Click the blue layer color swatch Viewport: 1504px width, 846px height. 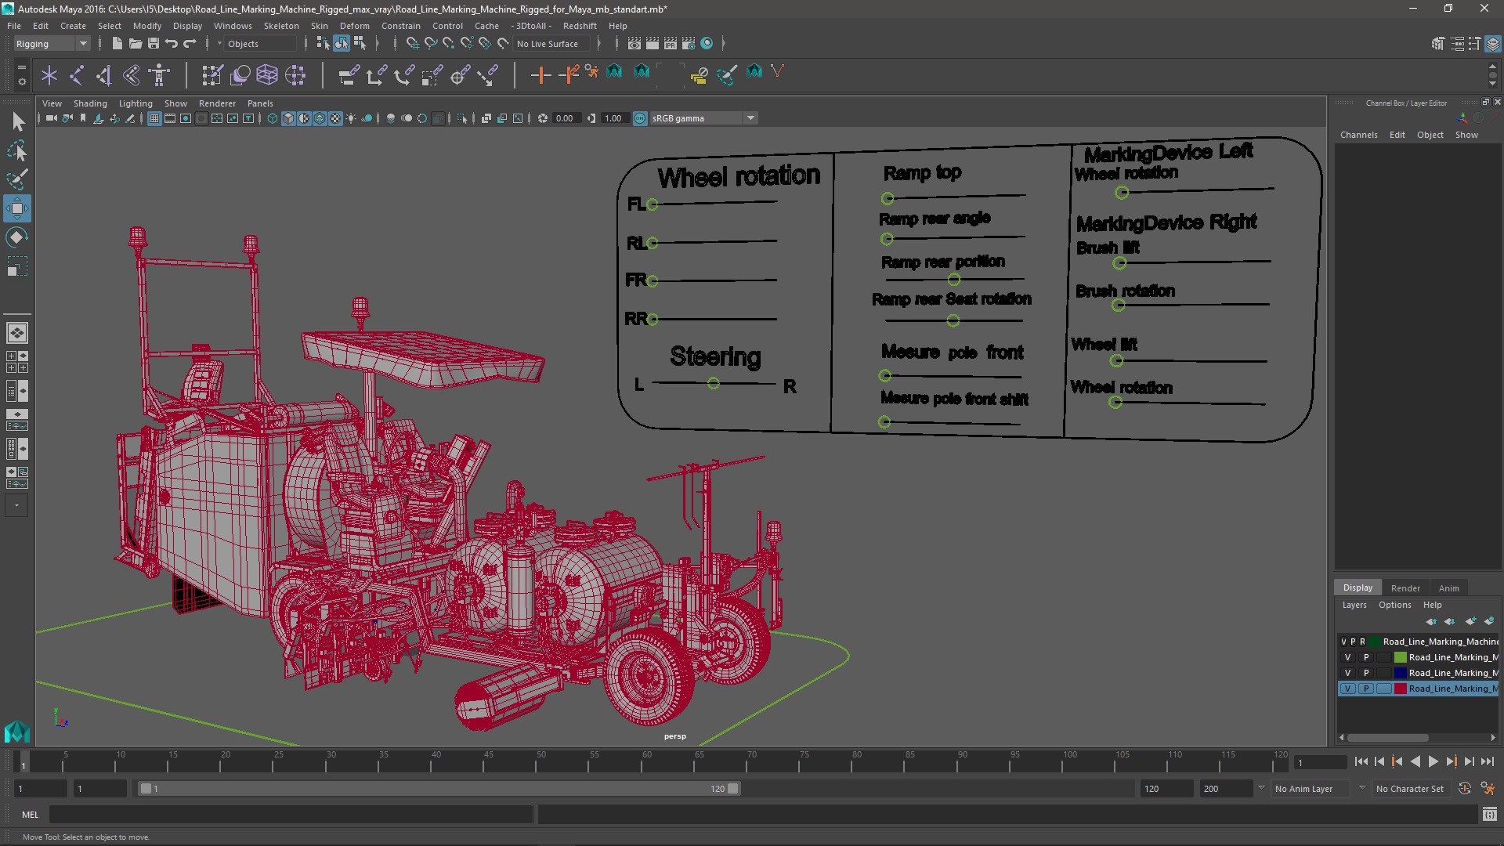click(x=1400, y=673)
